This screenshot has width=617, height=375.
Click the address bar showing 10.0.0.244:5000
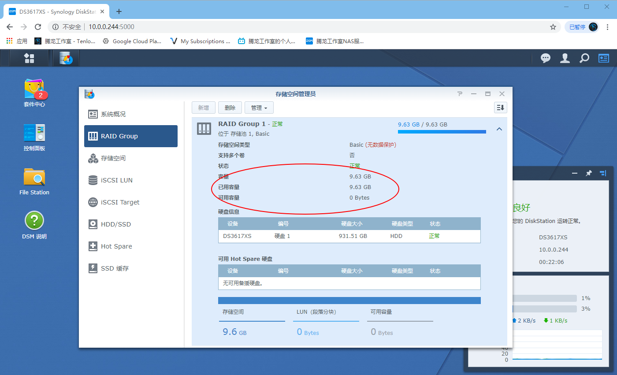point(304,27)
